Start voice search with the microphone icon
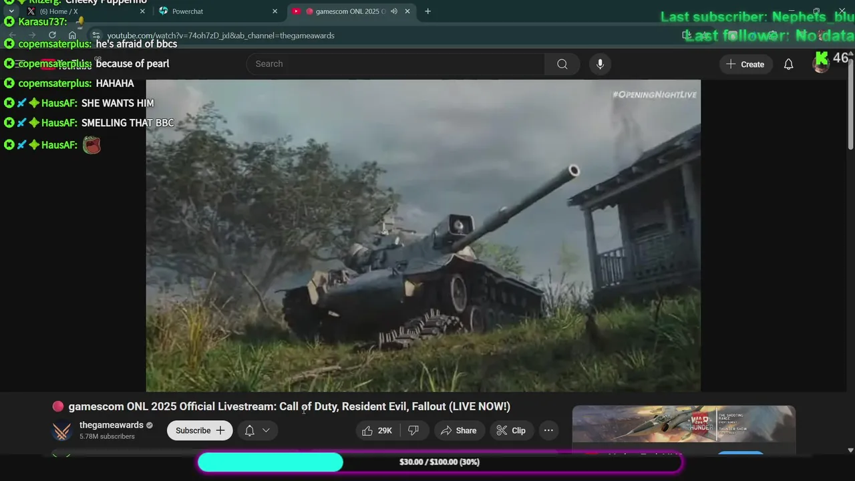Screen dimensions: 855x481 [600, 64]
